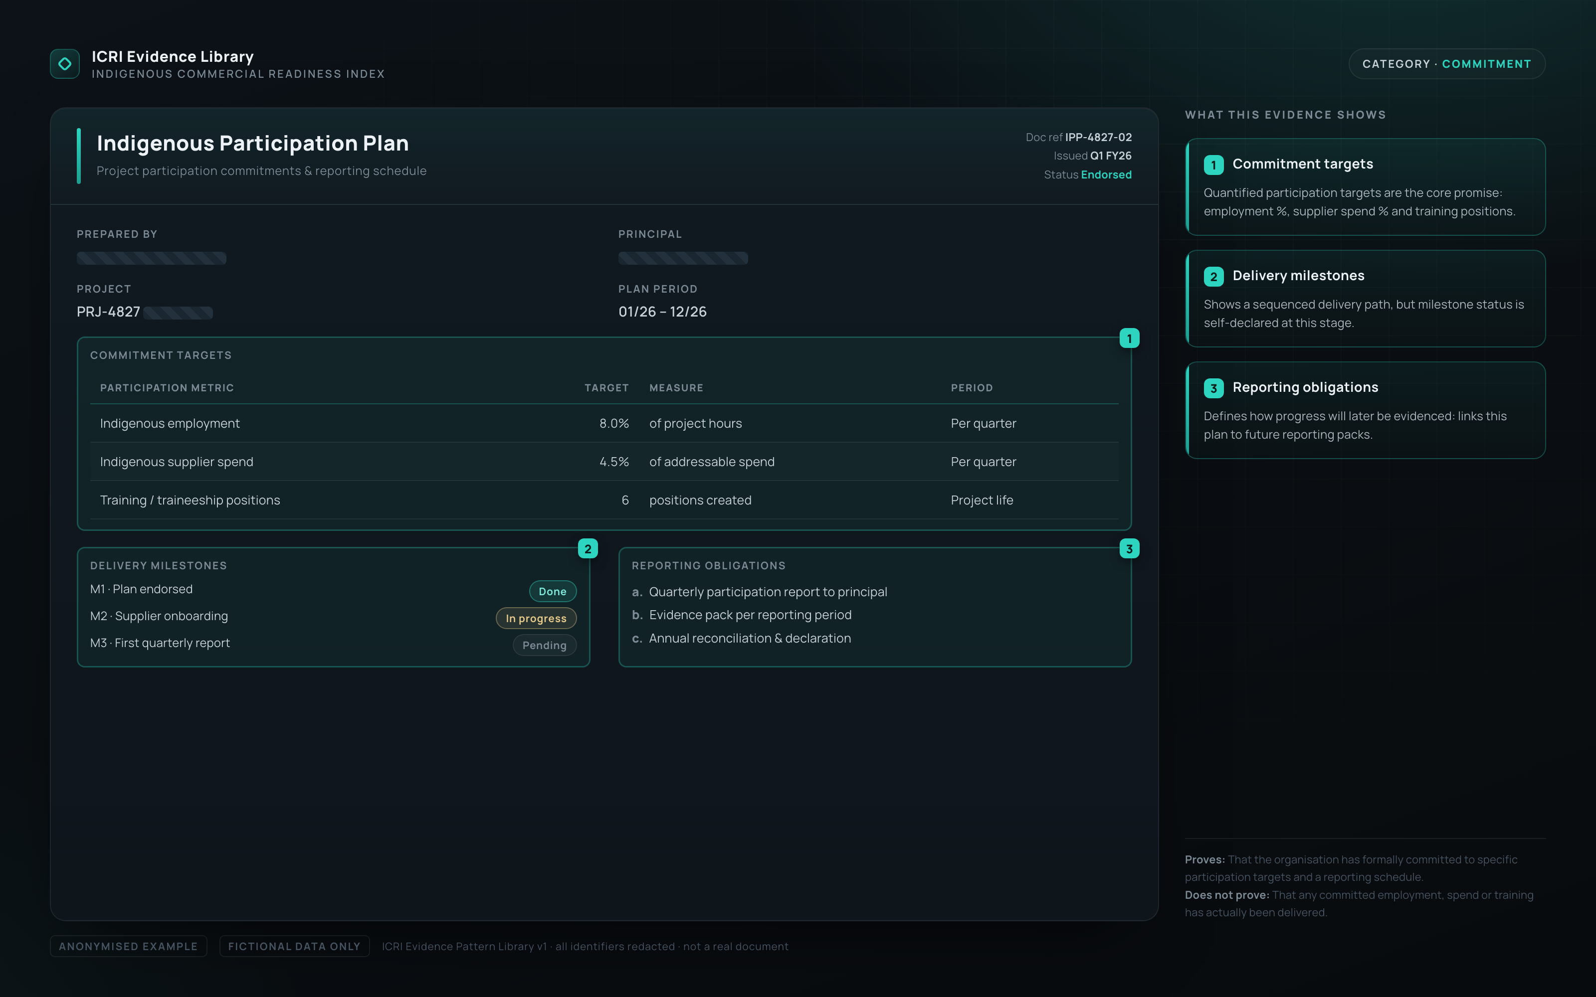Viewport: 1596px width, 997px height.
Task: Click the In progress badge for M2
Action: (x=536, y=619)
